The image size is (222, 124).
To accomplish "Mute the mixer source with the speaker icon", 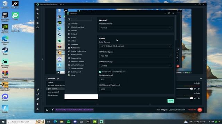I will (195, 98).
